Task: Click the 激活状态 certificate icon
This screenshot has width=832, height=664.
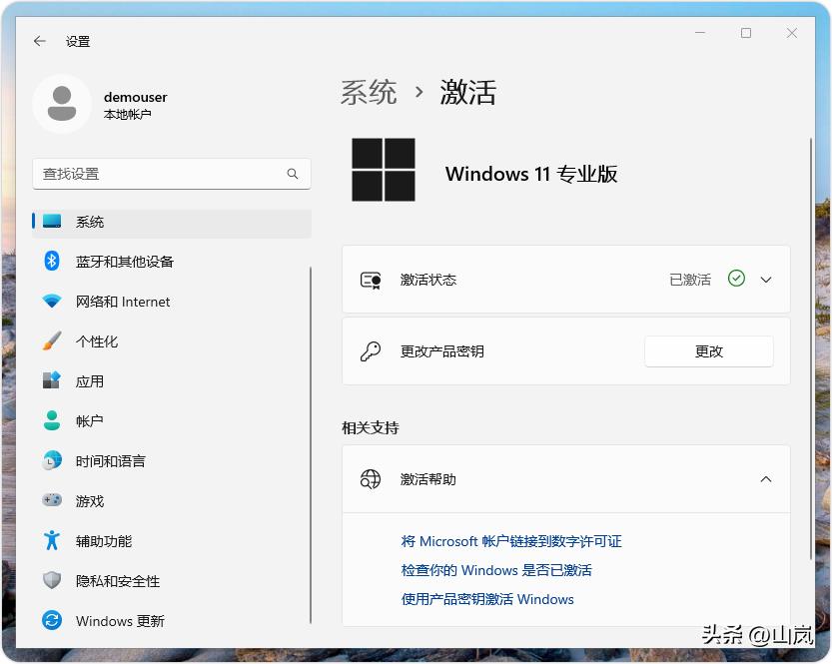Action: coord(371,280)
